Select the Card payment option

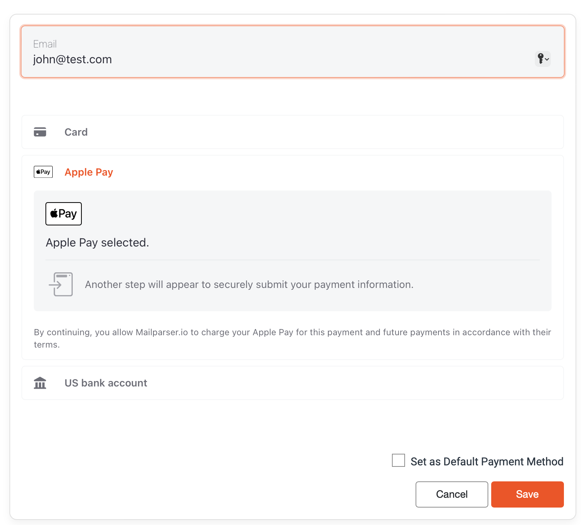[293, 132]
